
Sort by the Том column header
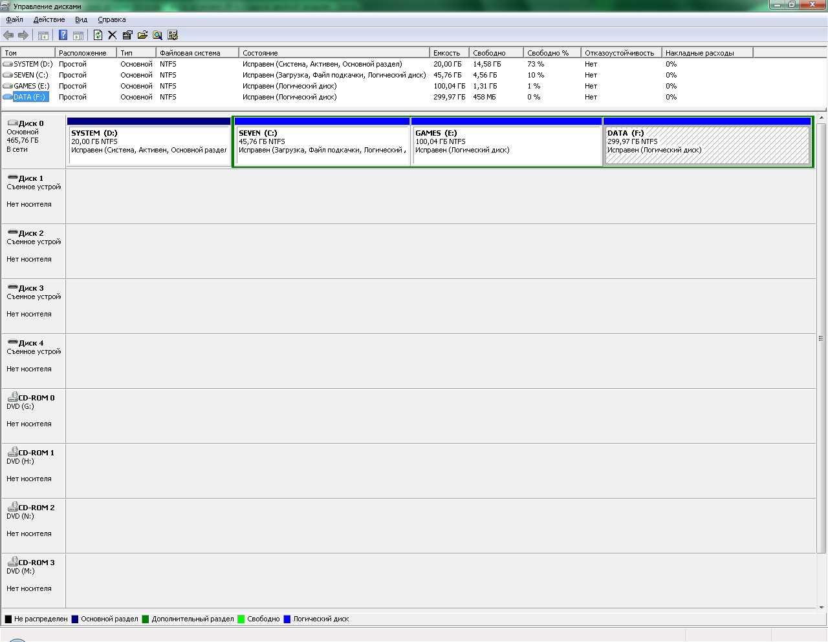point(28,53)
